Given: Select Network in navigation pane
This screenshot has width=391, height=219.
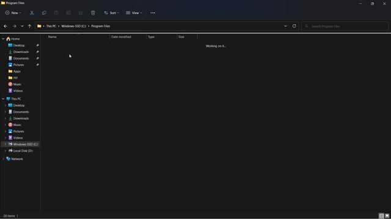Looking at the screenshot, I should tap(17, 159).
